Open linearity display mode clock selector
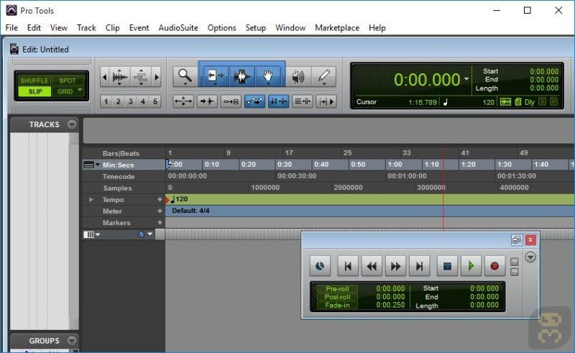The width and height of the screenshot is (575, 353). [x=145, y=234]
